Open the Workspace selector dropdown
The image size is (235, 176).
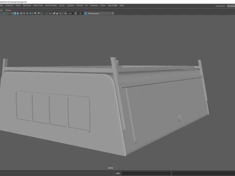coord(231,6)
